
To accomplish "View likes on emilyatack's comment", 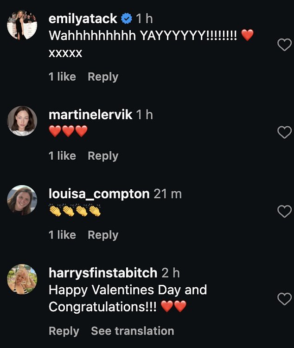I will click(x=62, y=77).
